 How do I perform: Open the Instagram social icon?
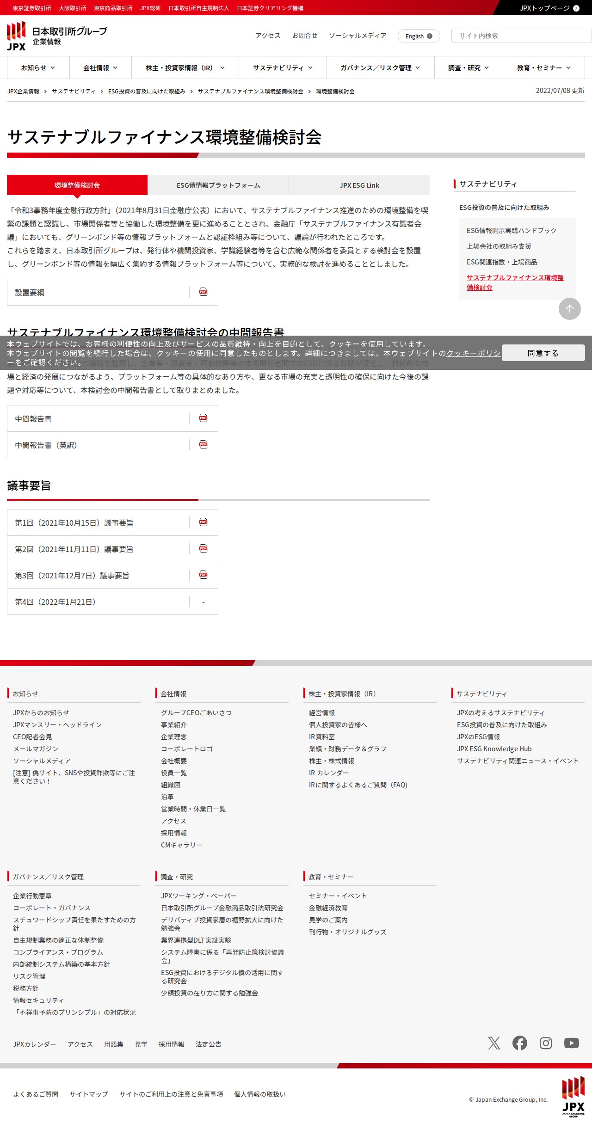(x=546, y=1043)
